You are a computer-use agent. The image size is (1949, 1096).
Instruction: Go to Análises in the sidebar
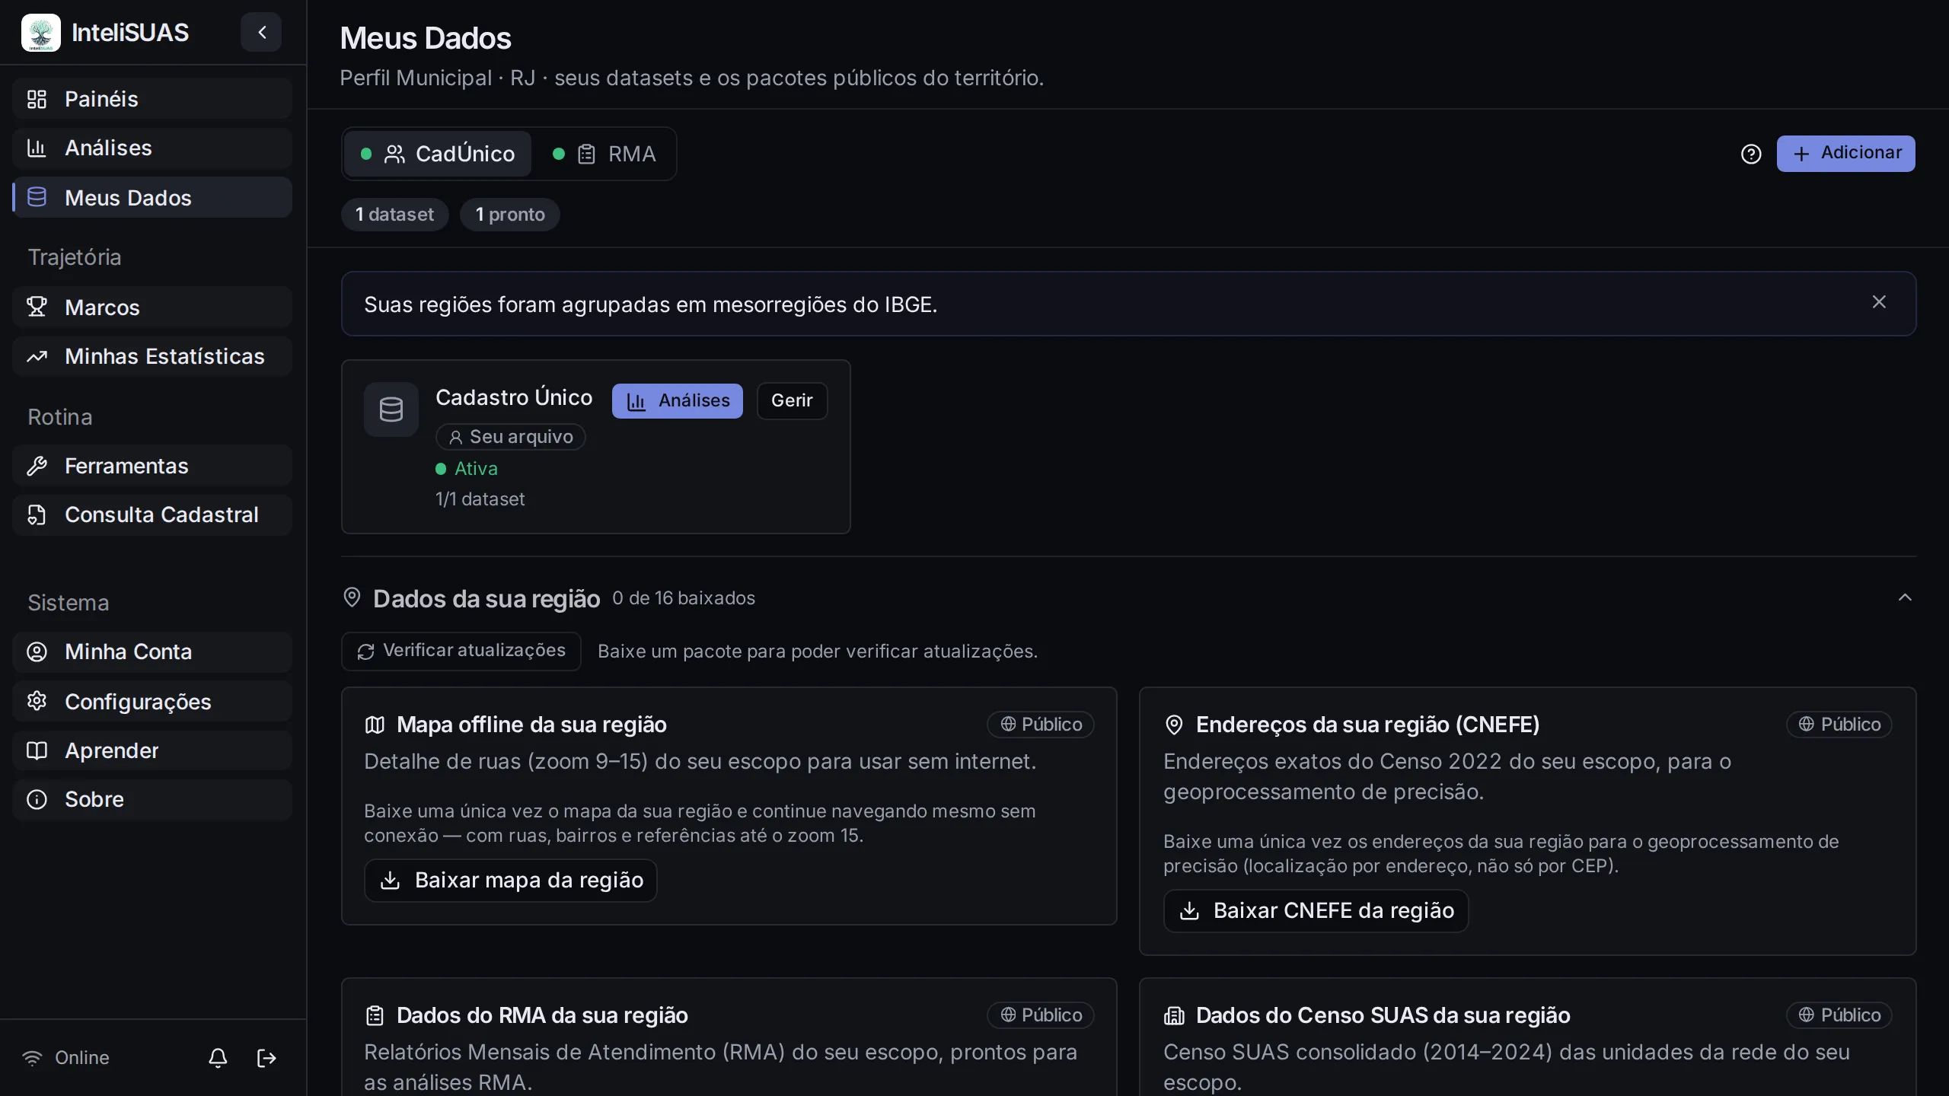pyautogui.click(x=152, y=148)
